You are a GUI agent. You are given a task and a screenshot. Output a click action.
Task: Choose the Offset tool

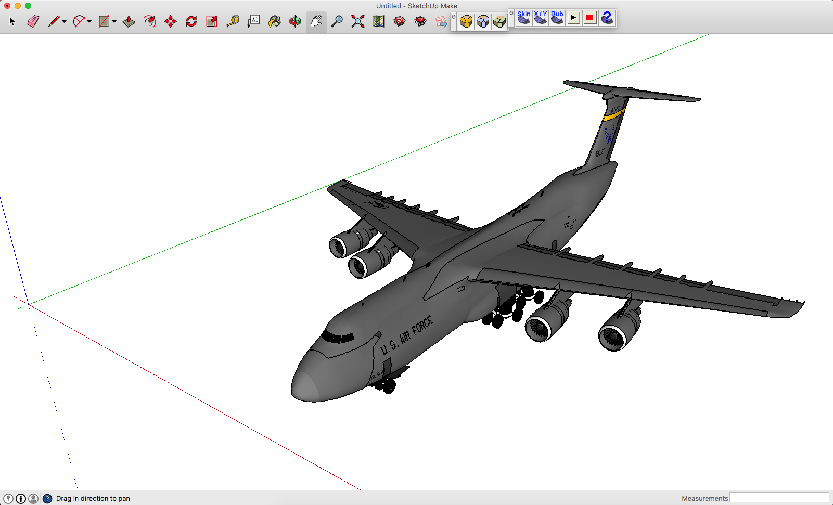coord(150,21)
